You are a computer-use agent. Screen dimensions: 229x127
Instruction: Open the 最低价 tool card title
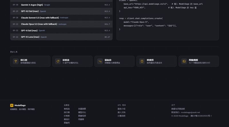pos(108,60)
